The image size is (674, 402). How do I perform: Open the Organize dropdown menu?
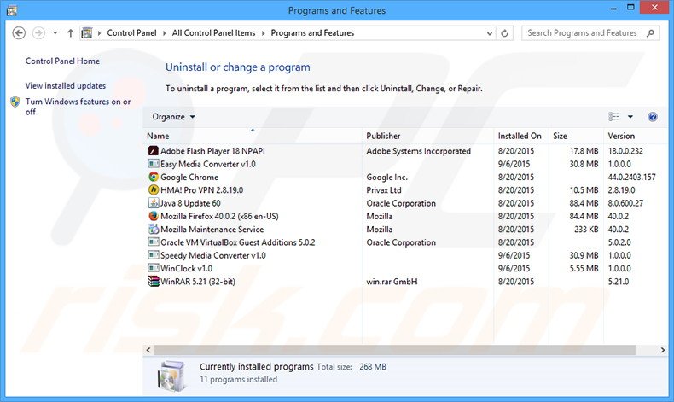(x=173, y=117)
